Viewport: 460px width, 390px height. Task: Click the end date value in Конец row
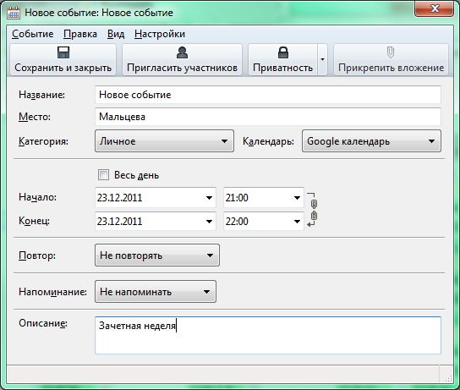coord(120,222)
